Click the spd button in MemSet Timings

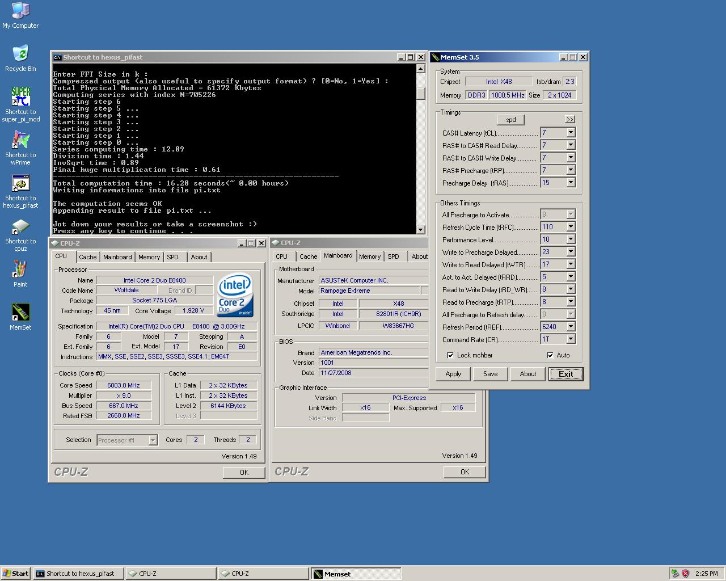[511, 120]
